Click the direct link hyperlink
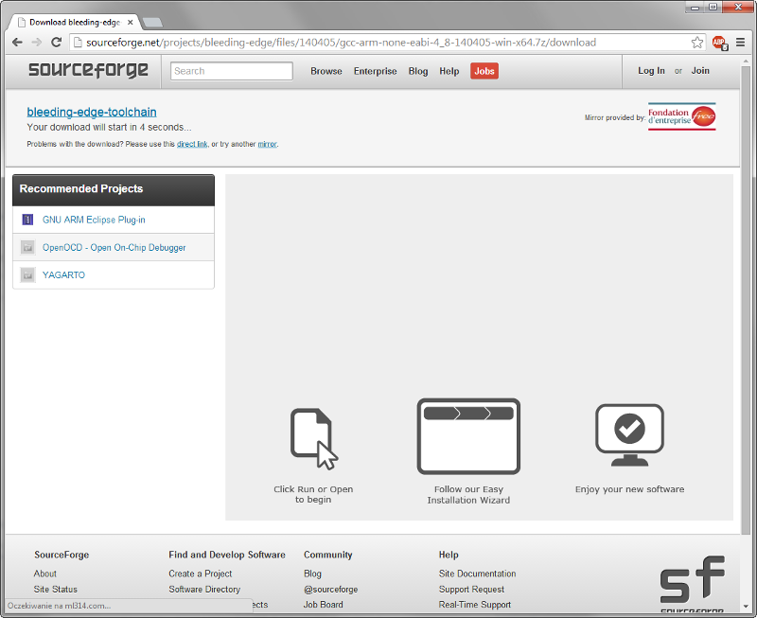The width and height of the screenshot is (757, 618). coord(192,144)
